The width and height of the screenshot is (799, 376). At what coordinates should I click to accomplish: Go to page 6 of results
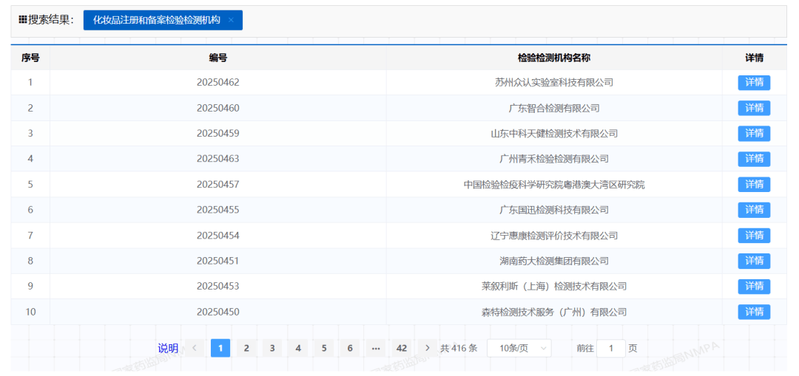(350, 348)
